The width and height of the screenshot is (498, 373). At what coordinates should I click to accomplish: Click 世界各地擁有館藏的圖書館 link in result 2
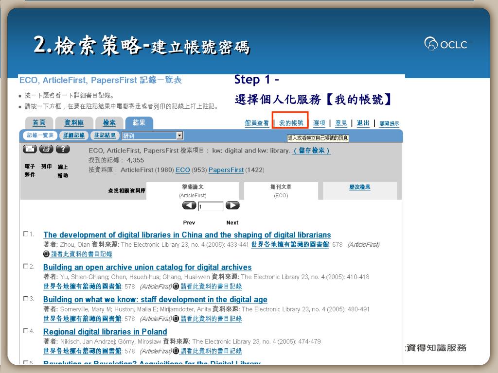[x=82, y=287]
